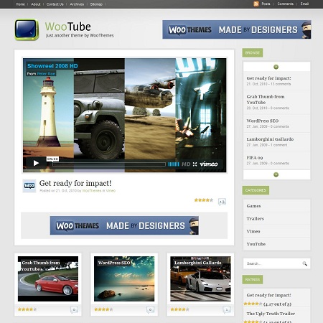Rate Lamborghini Gallardo thumbnail stars
323x323 pixels.
(179, 309)
